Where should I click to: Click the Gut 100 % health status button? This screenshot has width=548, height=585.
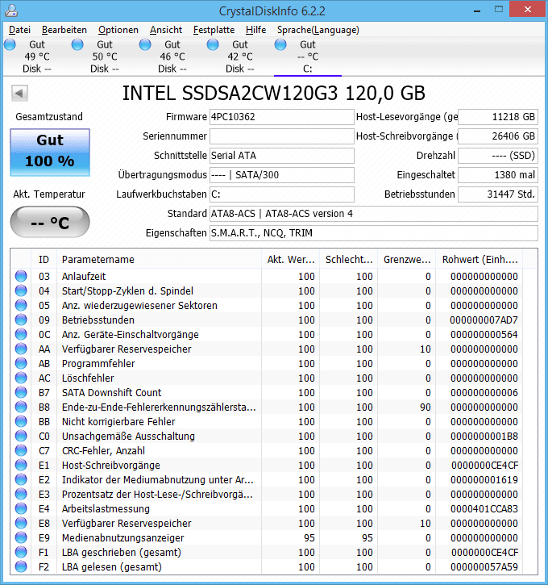click(50, 153)
